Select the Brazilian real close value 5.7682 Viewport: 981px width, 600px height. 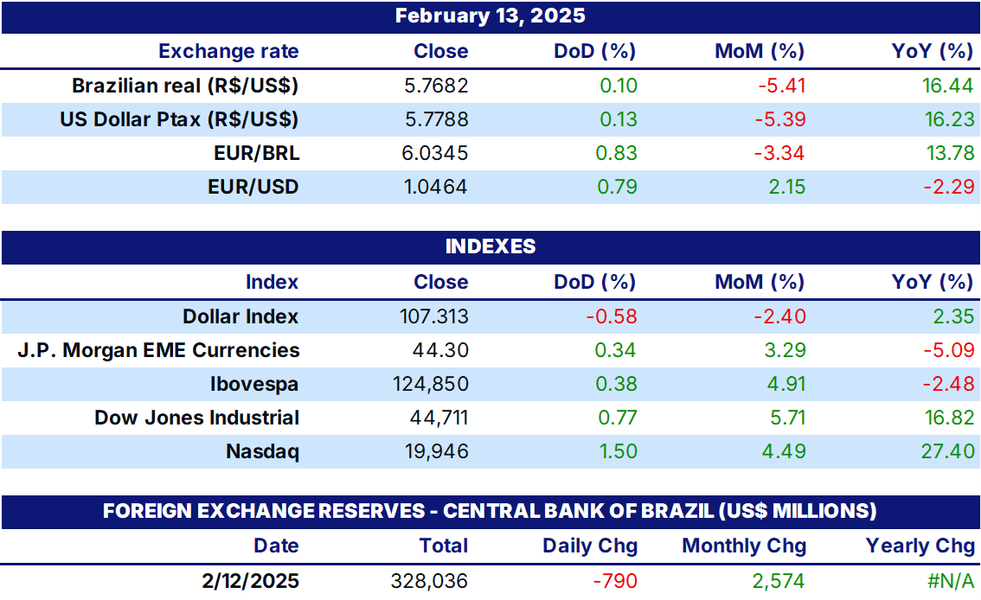[x=436, y=86]
